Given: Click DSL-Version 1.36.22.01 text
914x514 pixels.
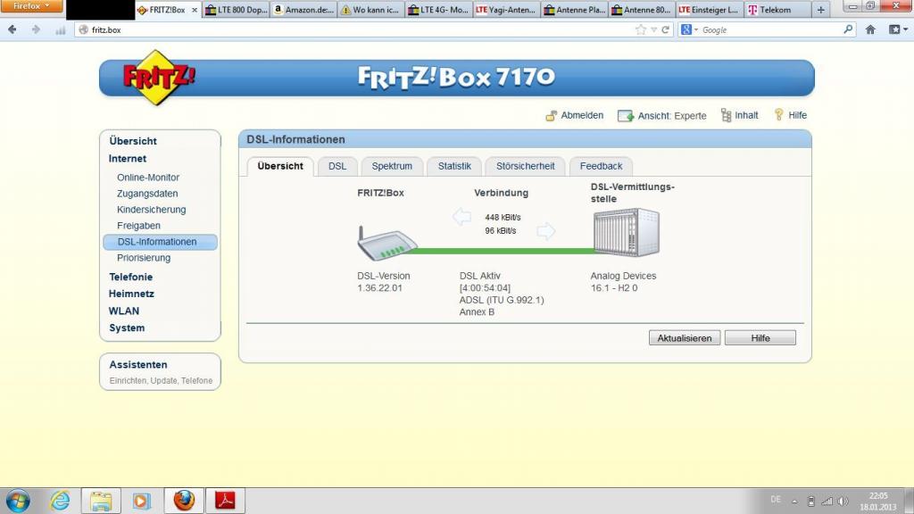Looking at the screenshot, I should [384, 282].
